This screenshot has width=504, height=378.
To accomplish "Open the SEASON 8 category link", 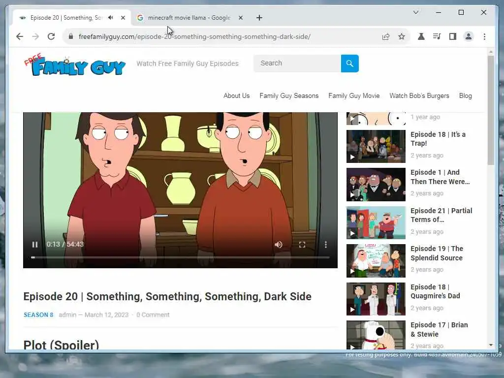I will coord(38,315).
